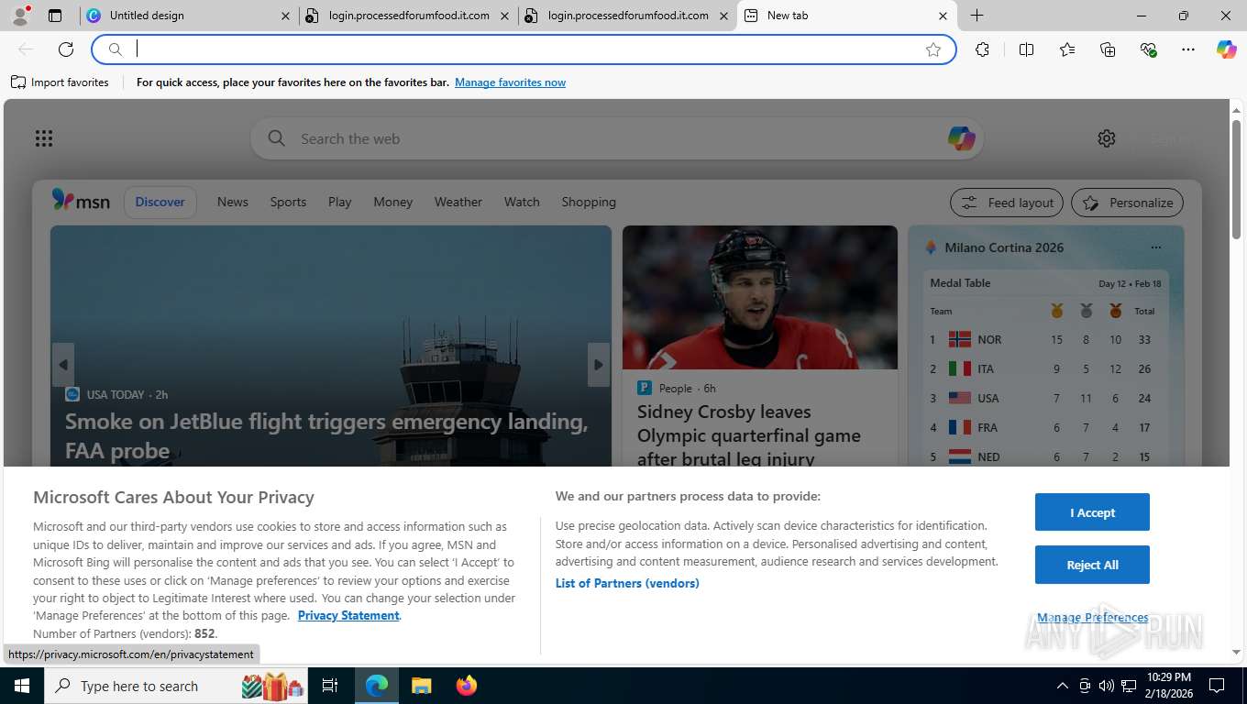The height and width of the screenshot is (704, 1247).
Task: Open the Browser essentials heart icon
Action: tap(1148, 49)
